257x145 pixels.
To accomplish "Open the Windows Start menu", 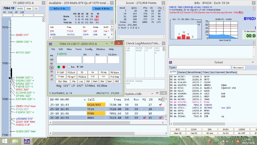I will [5, 141].
